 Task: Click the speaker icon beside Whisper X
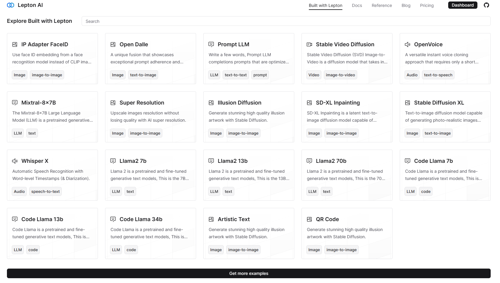pyautogui.click(x=15, y=161)
